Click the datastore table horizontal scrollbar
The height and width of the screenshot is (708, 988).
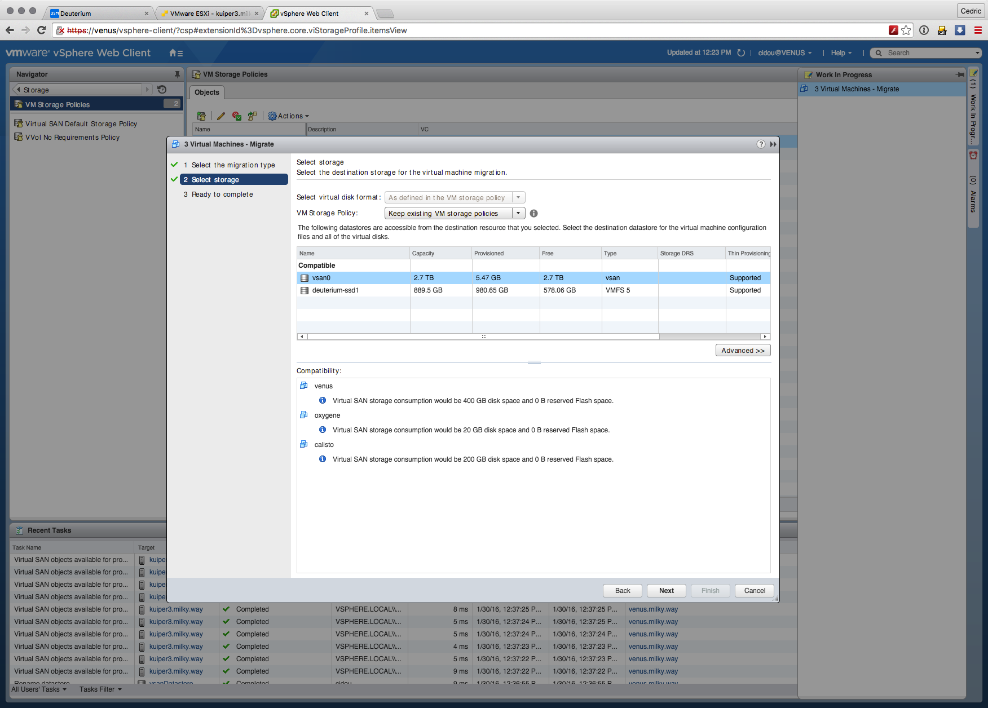tap(483, 337)
